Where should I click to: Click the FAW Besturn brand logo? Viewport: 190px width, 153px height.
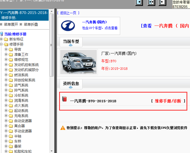coord(68,26)
